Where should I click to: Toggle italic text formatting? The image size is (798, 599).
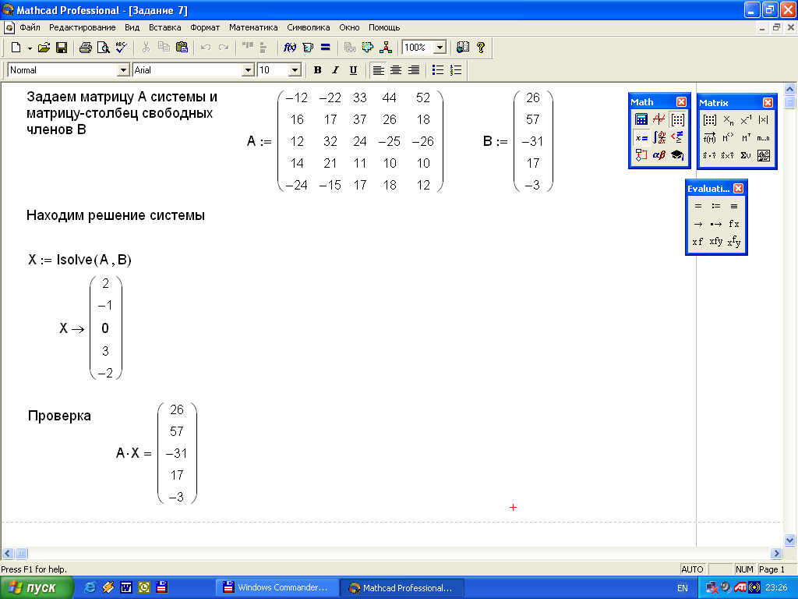335,70
